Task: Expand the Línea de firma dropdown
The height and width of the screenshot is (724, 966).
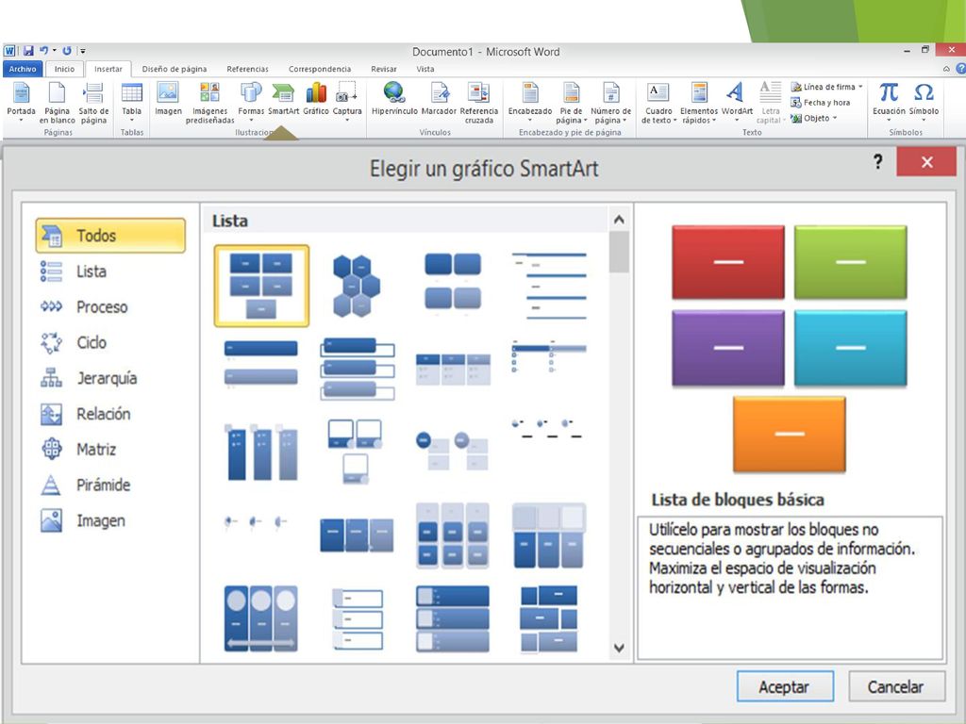Action: coord(860,87)
